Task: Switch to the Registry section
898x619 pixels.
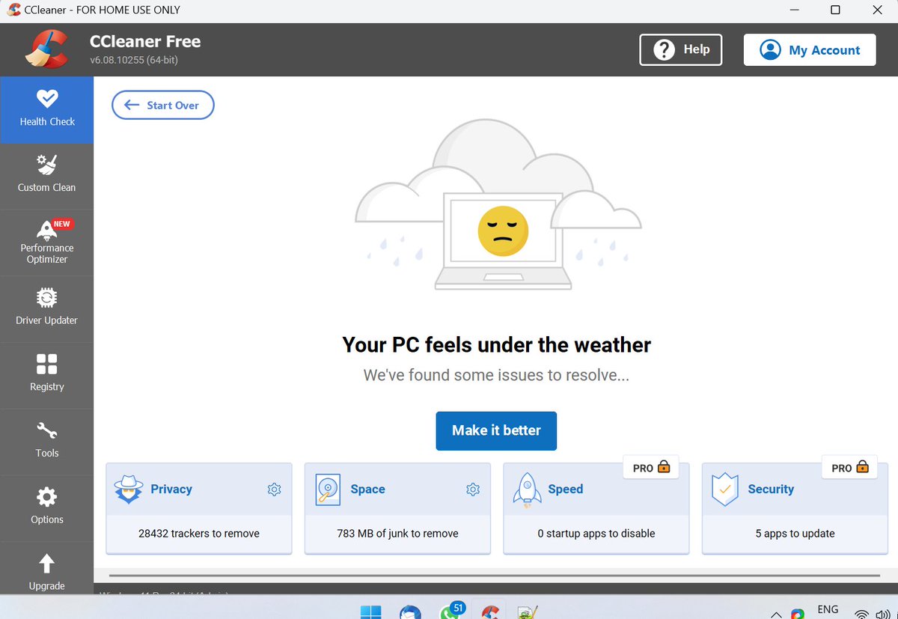Action: pyautogui.click(x=46, y=375)
